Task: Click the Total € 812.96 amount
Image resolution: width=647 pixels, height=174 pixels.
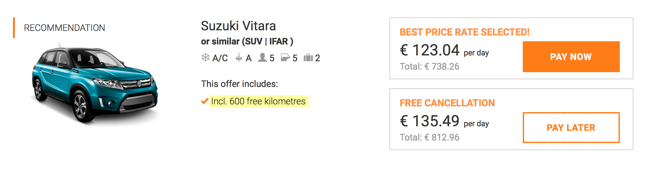Action: (430, 137)
